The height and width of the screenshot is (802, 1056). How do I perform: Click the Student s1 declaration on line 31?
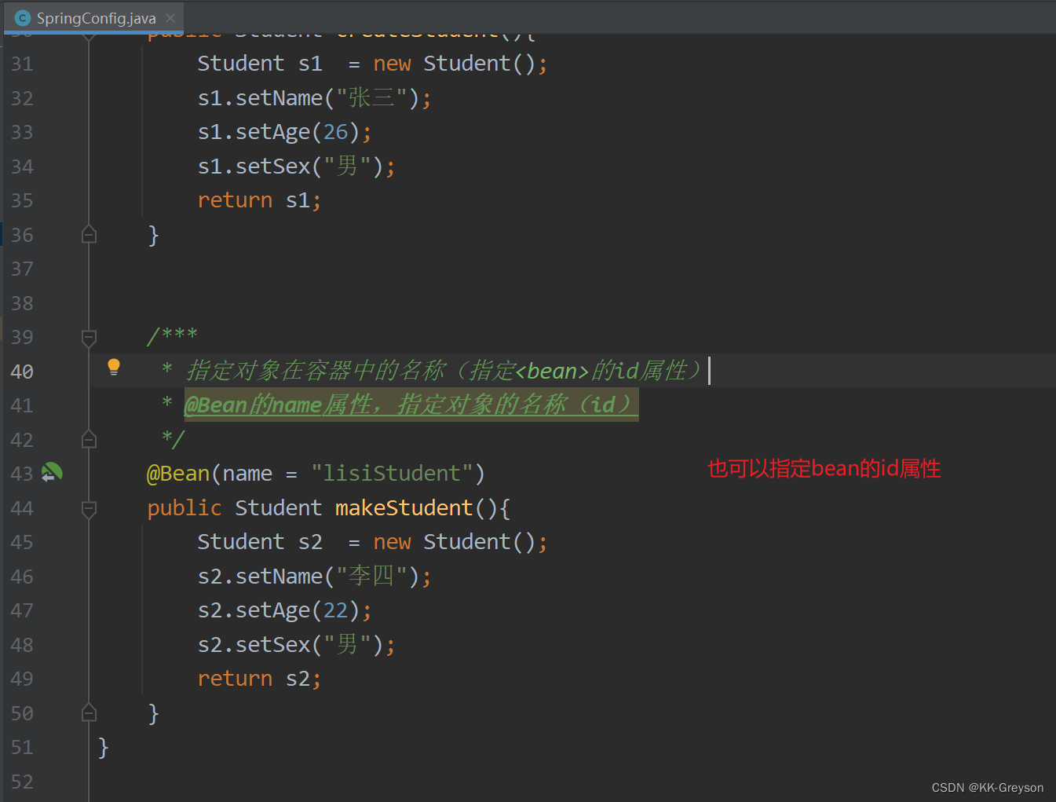[x=372, y=64]
